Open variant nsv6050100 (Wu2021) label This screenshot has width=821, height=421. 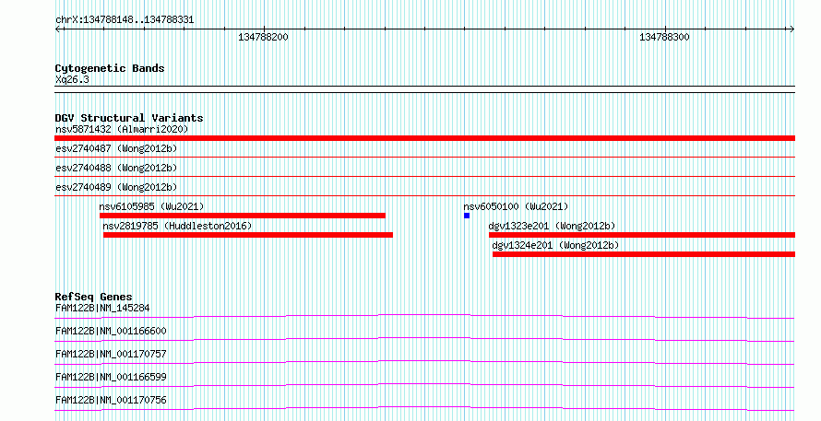(516, 206)
